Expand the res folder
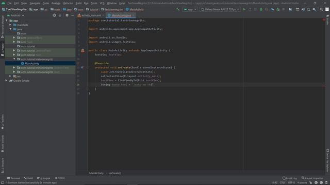The width and height of the screenshot is (330, 185). [x=10, y=76]
